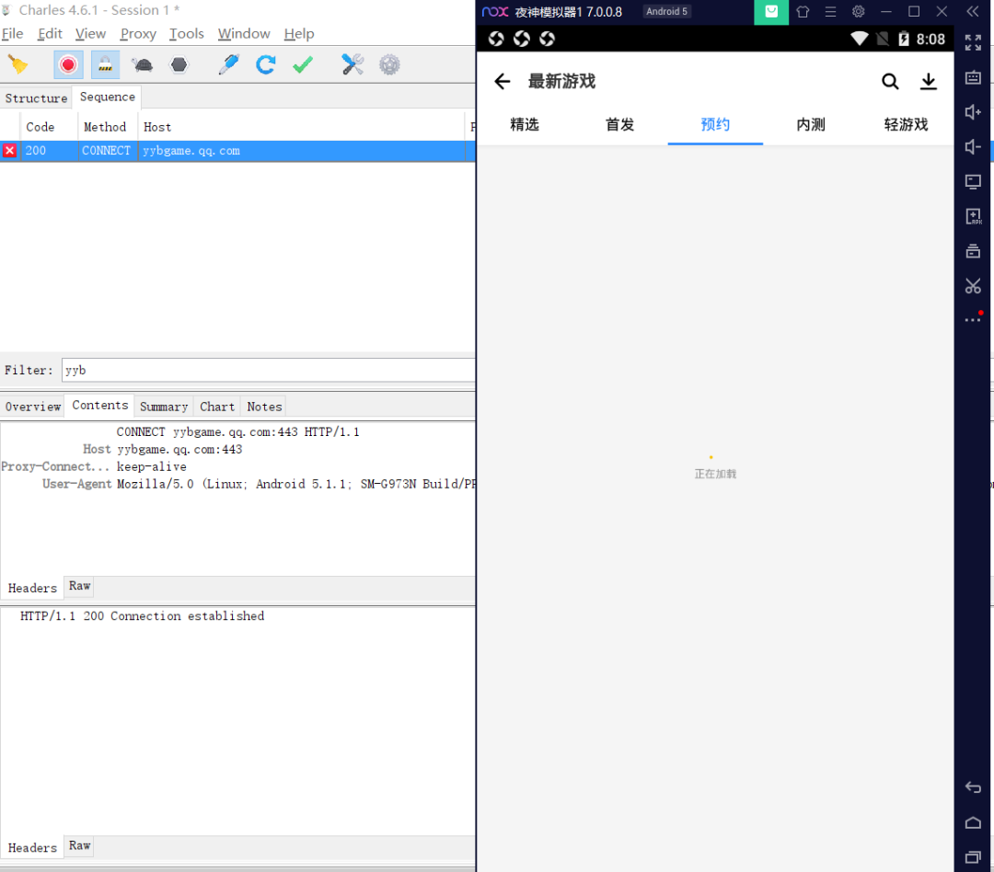This screenshot has width=994, height=872.
Task: Click the User-Agent header value line
Action: click(x=296, y=484)
